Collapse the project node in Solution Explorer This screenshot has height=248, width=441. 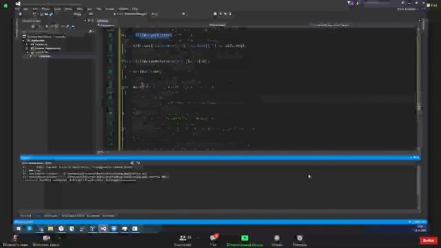point(24,41)
